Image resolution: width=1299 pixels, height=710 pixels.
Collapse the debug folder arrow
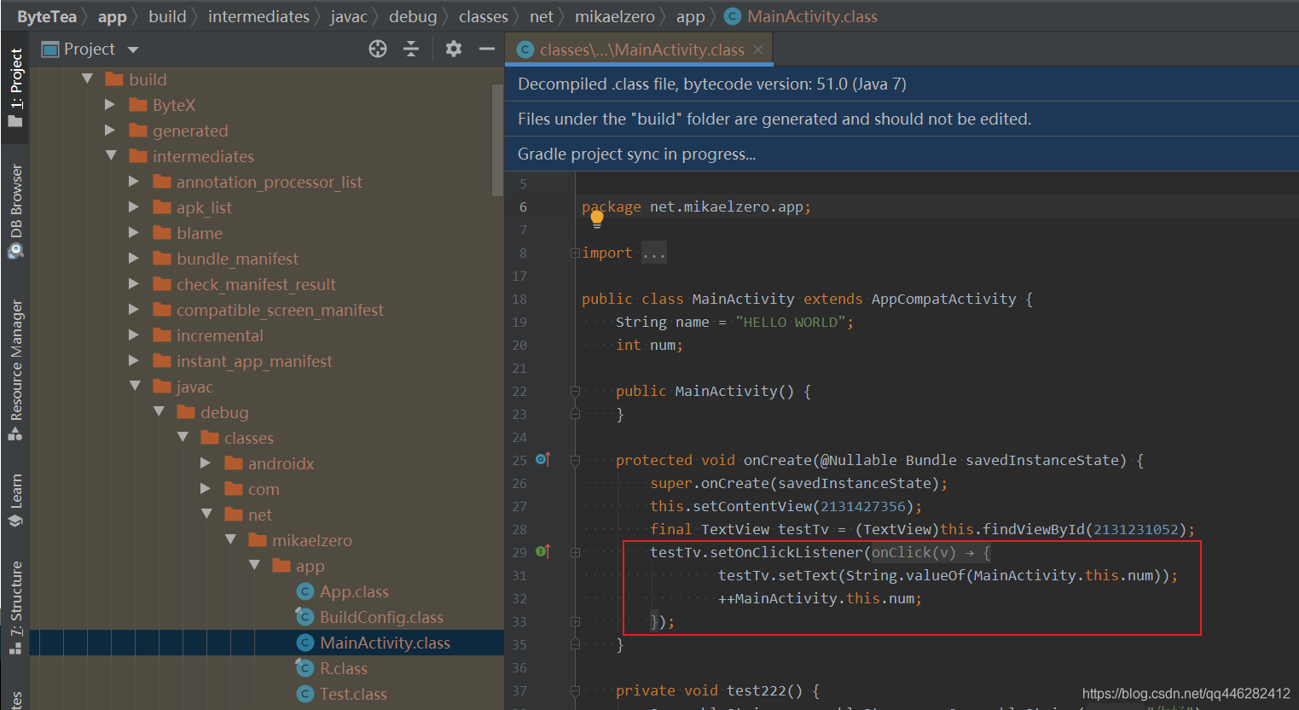point(159,411)
